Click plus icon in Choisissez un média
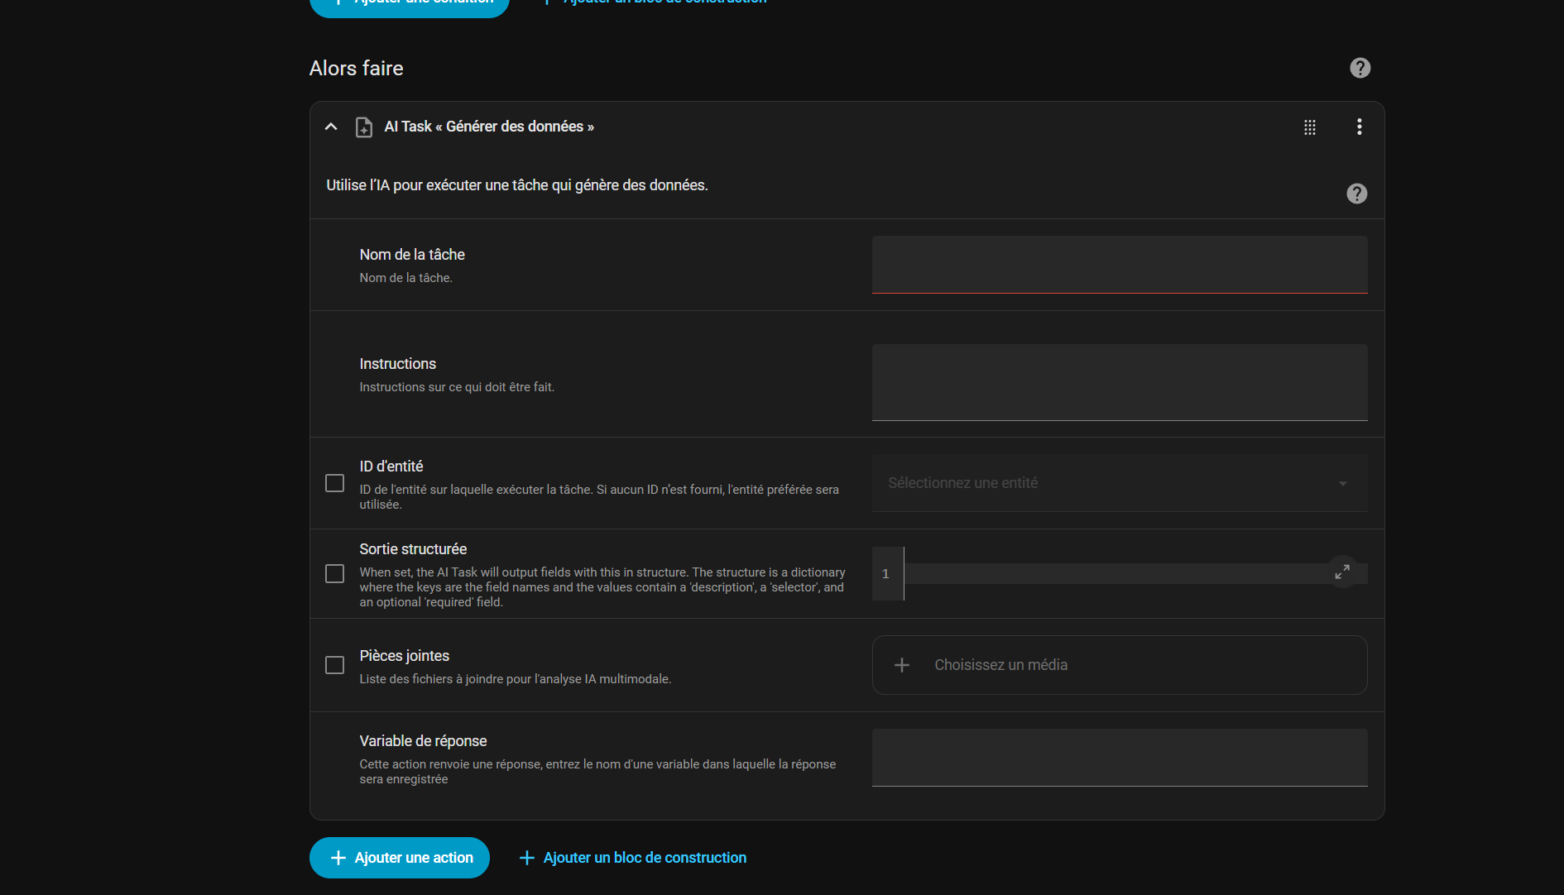1564x895 pixels. tap(902, 665)
